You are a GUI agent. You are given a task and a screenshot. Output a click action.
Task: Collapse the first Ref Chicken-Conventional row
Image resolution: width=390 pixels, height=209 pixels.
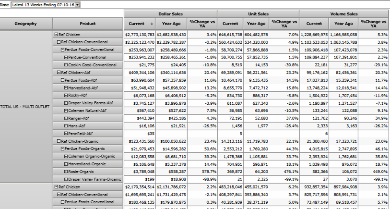(59, 42)
